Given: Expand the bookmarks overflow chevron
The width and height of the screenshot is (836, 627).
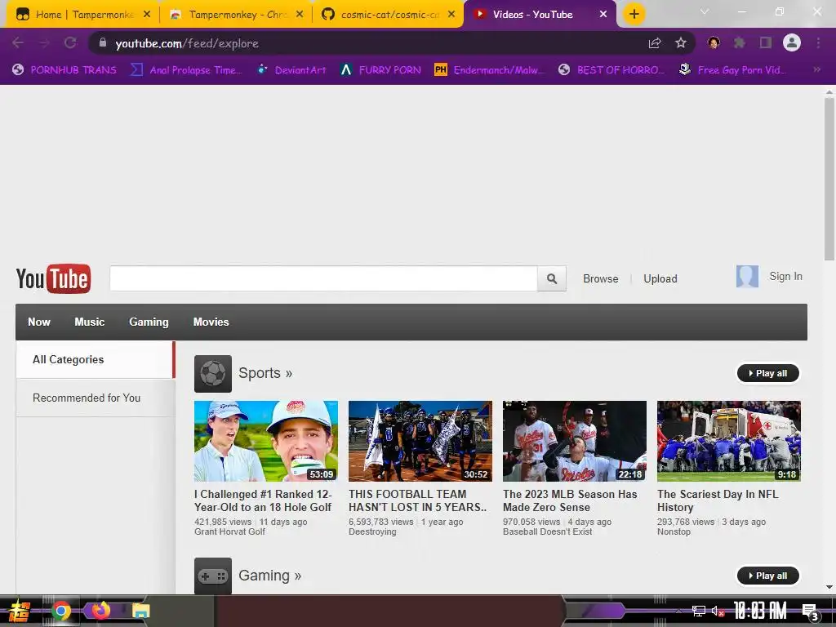Looking at the screenshot, I should pyautogui.click(x=816, y=69).
